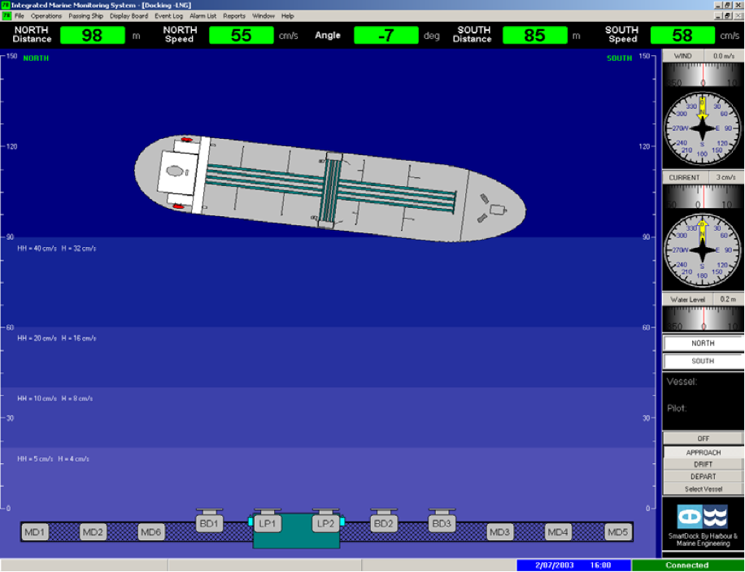Click the current direction compass
Image resolution: width=745 pixels, height=572 pixels.
[703, 250]
